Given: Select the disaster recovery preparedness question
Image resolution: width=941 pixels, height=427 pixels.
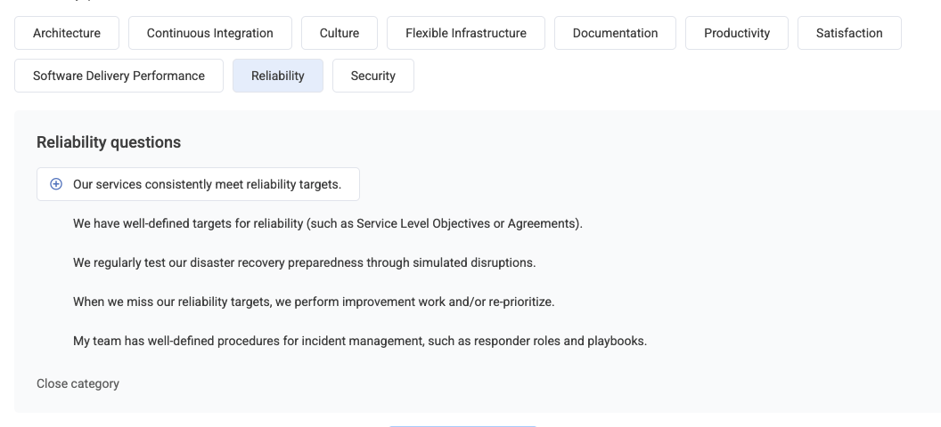Looking at the screenshot, I should coord(304,262).
